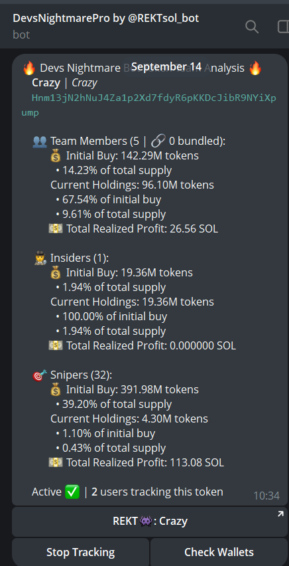289x566 pixels.
Task: Click the dart target emoji beside Snipers
Action: click(x=40, y=375)
